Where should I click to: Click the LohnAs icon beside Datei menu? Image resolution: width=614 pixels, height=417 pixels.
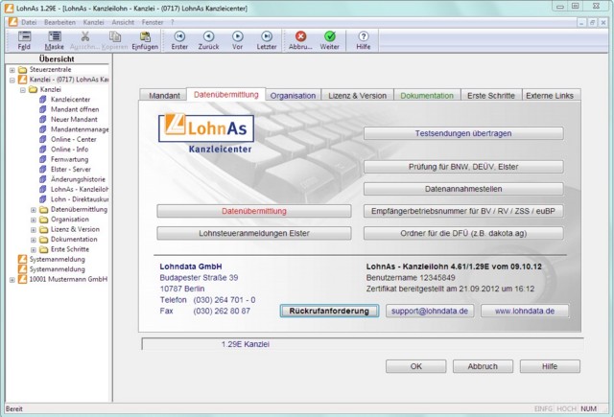click(12, 22)
